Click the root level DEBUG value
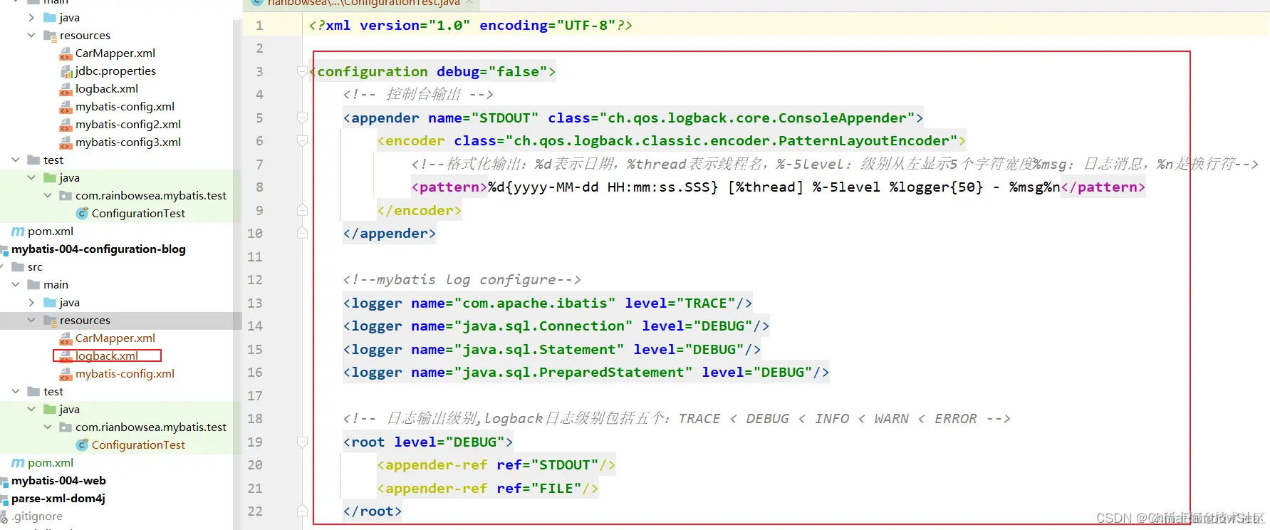This screenshot has width=1270, height=530. click(475, 442)
